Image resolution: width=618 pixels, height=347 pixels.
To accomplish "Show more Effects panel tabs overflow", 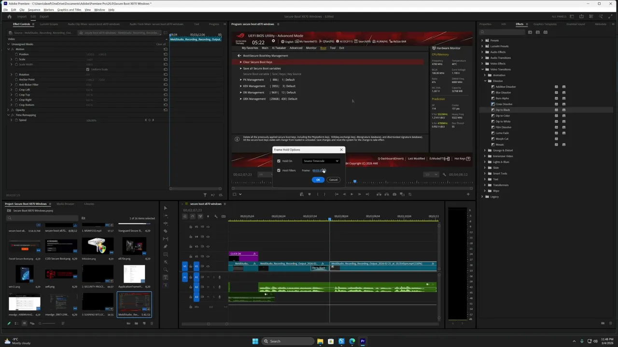I will [x=613, y=24].
